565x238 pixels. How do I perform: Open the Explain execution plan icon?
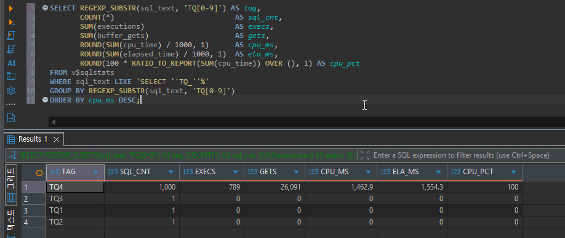pyautogui.click(x=11, y=49)
